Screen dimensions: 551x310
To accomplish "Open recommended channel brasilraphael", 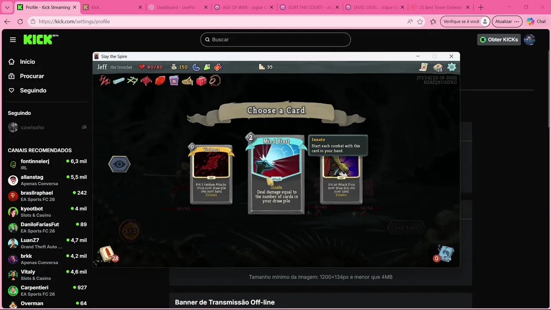I will pyautogui.click(x=47, y=196).
